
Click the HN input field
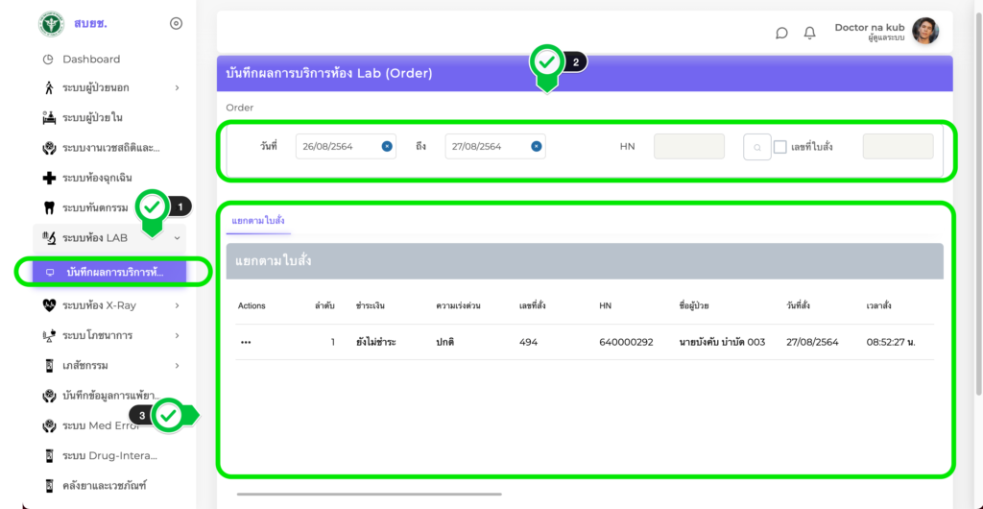coord(688,147)
